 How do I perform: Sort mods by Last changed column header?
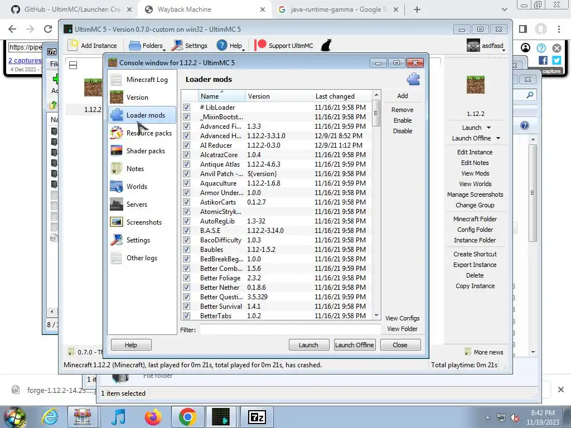click(x=342, y=96)
